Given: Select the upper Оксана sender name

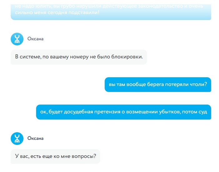Looking at the screenshot, I should click(35, 39).
